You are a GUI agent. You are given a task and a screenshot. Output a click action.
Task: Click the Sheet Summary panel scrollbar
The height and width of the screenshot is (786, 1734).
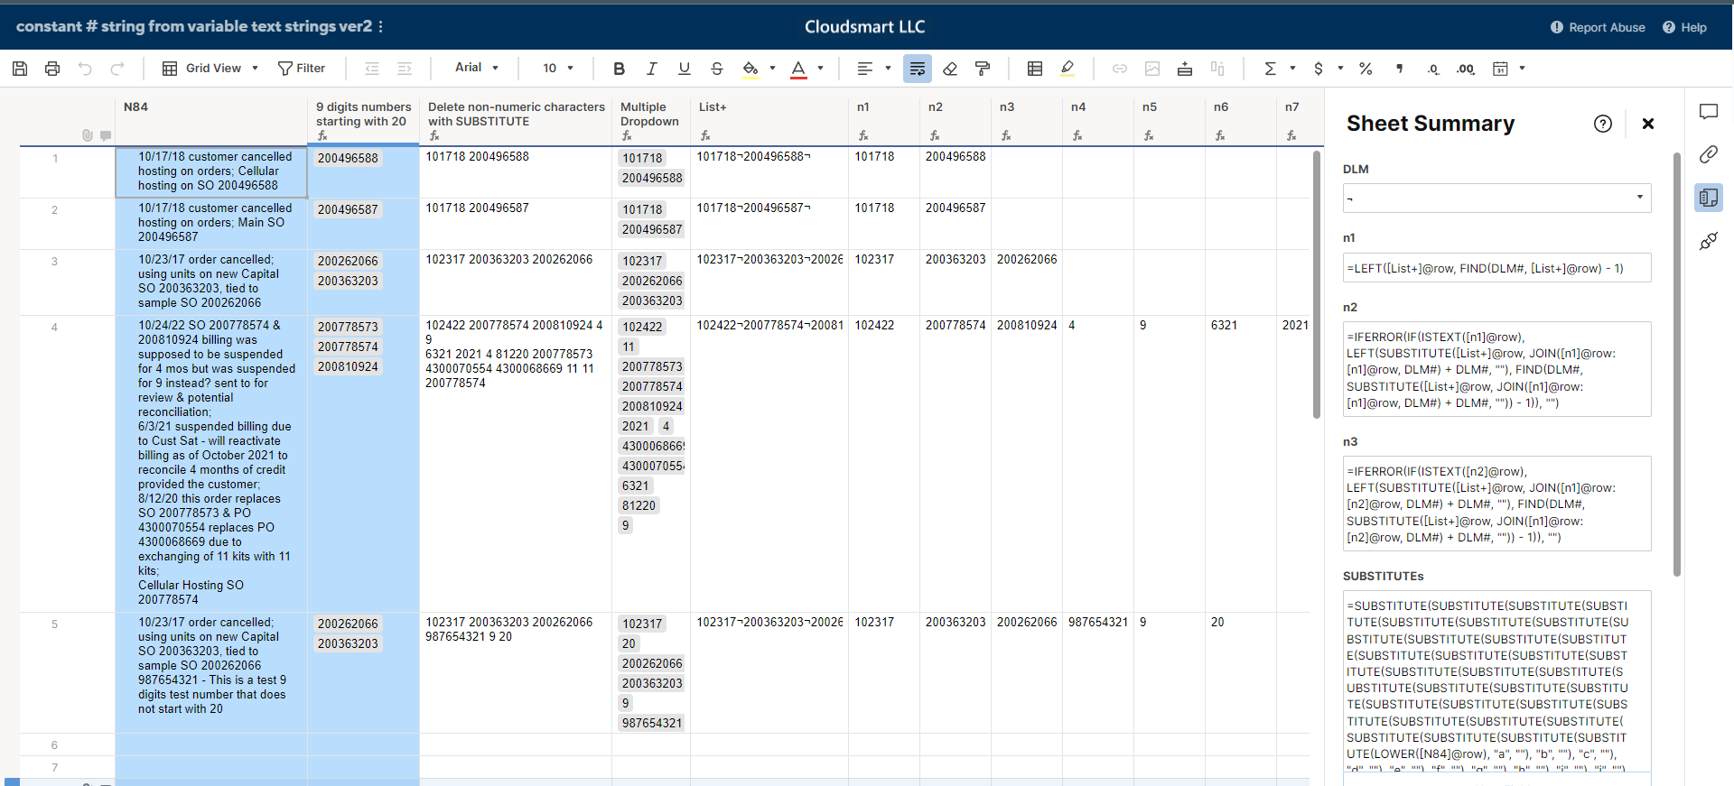(1677, 365)
